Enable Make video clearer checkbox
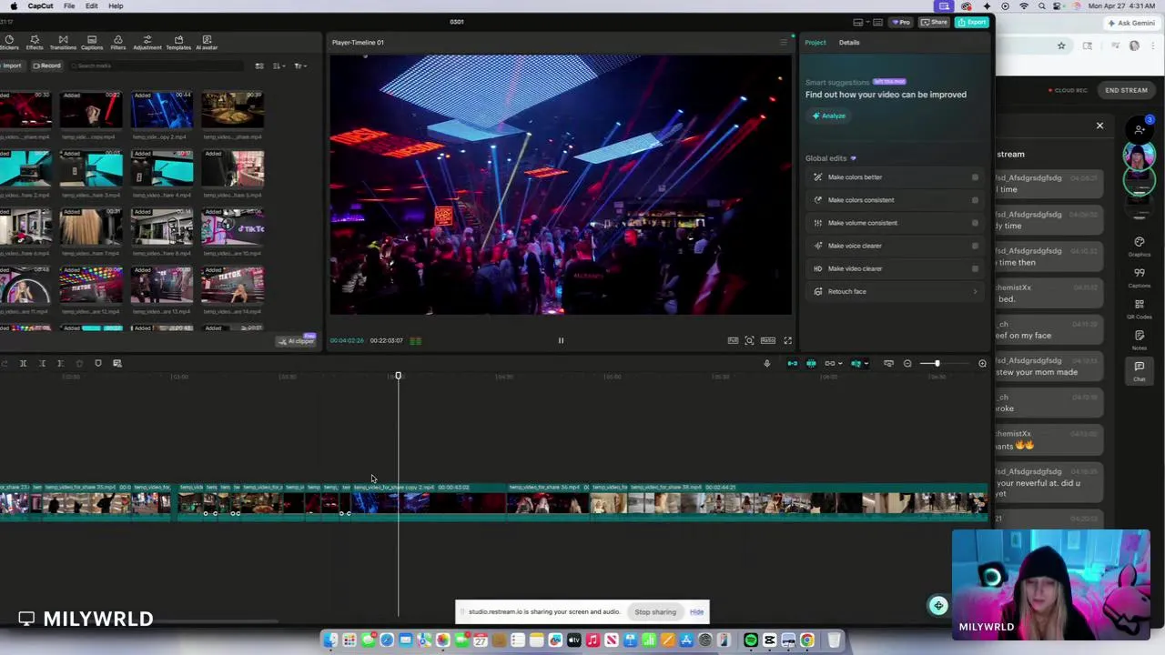1165x655 pixels. 975,268
